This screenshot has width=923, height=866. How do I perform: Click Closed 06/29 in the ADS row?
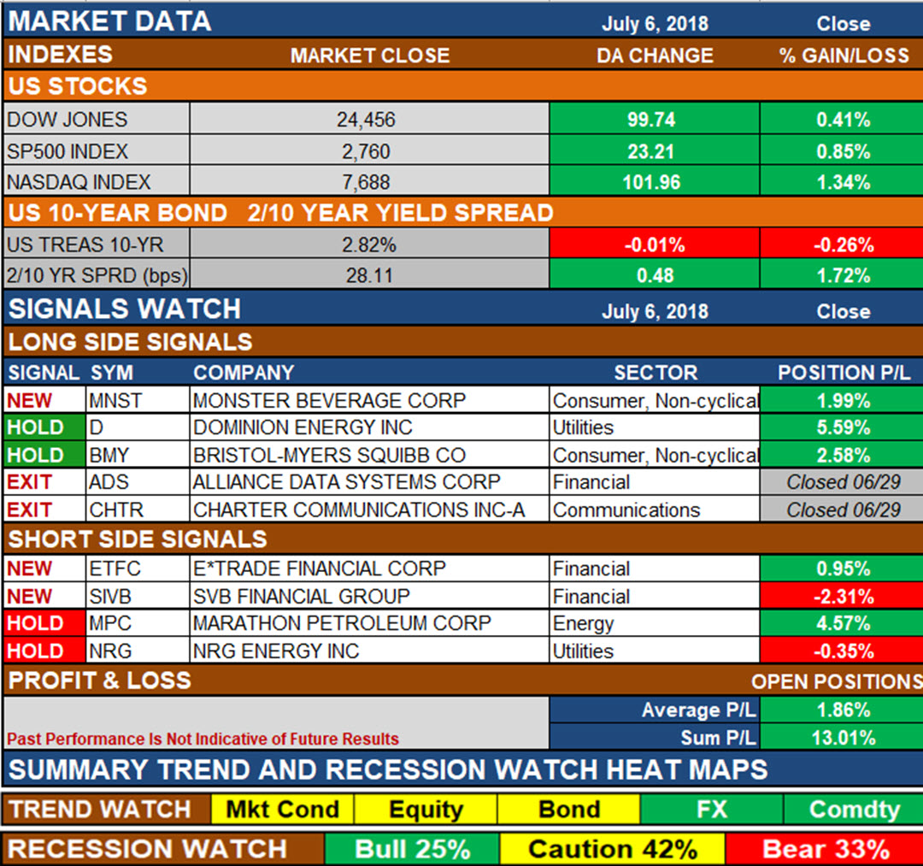(x=844, y=481)
